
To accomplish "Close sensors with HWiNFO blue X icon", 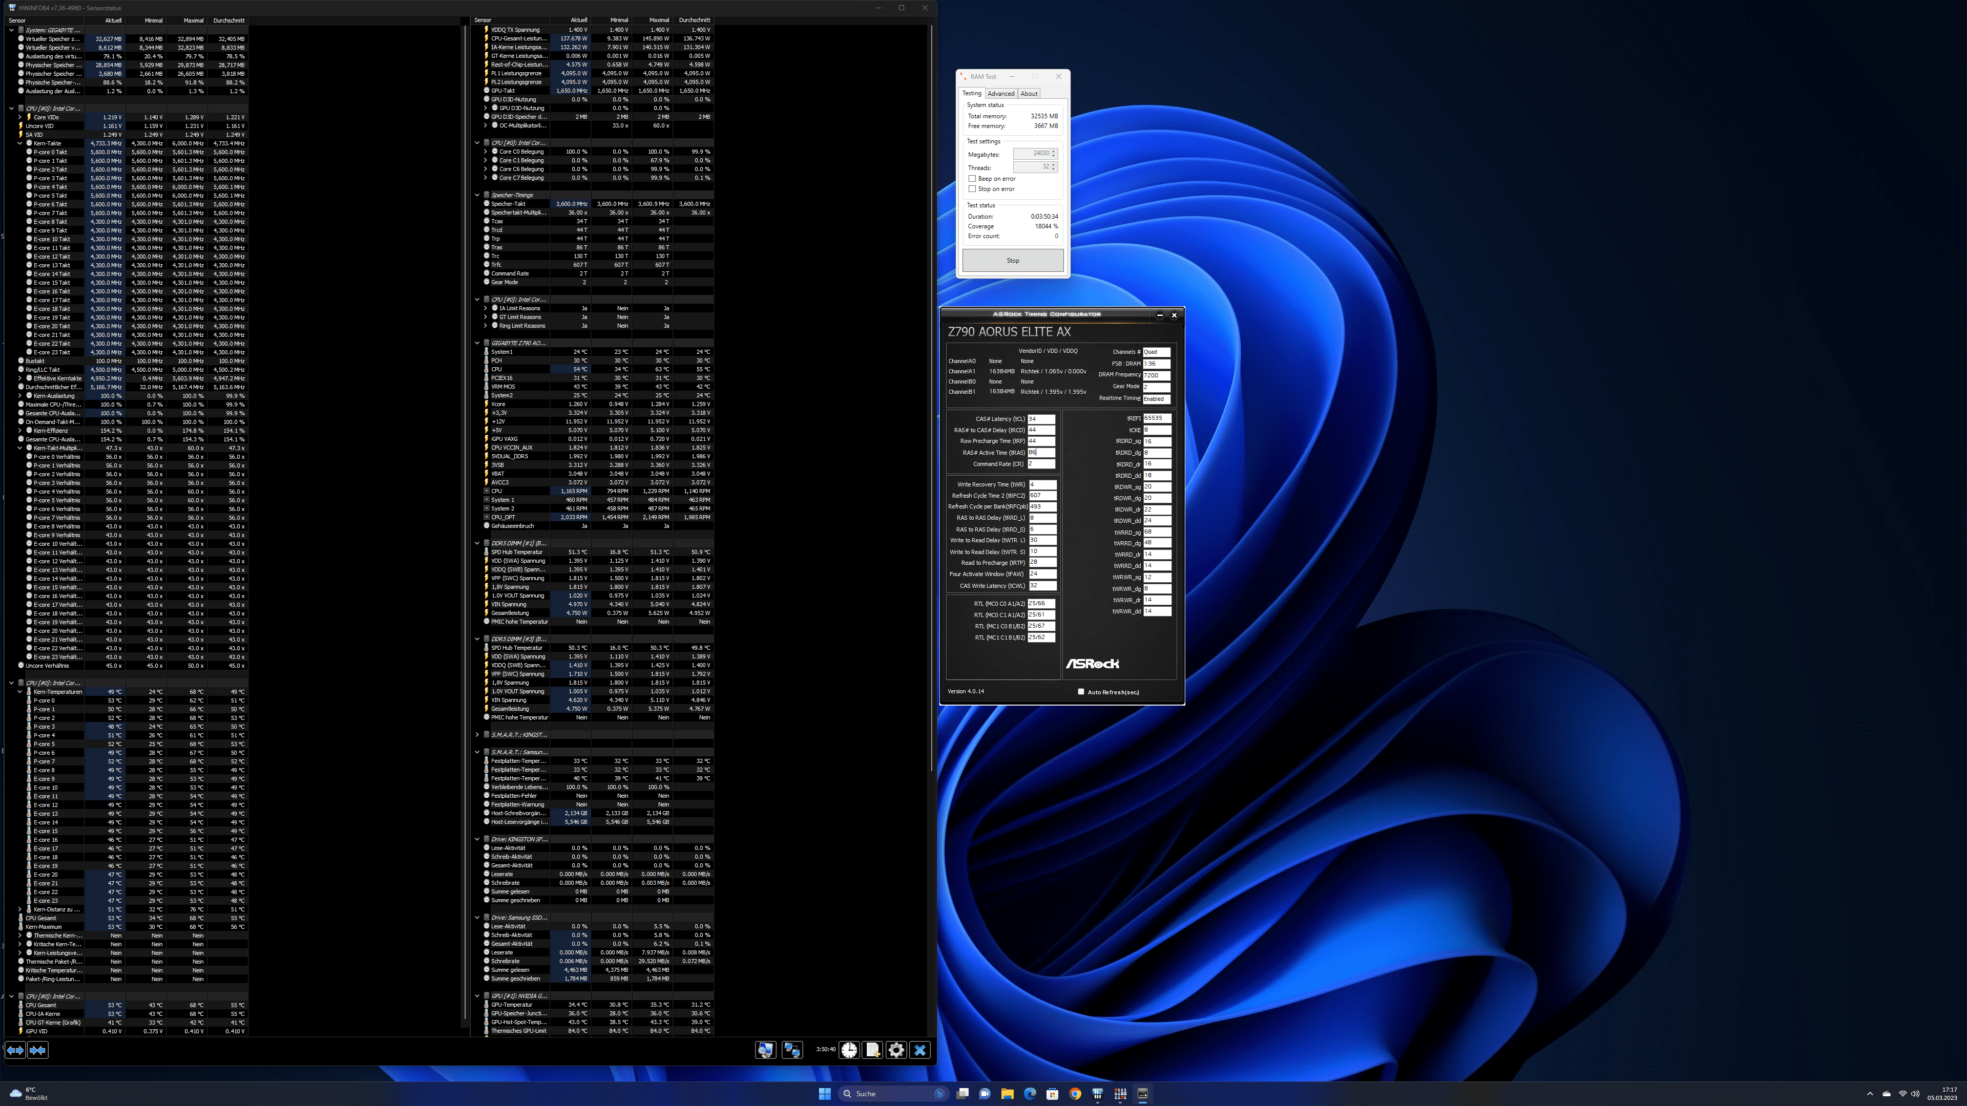I will (x=920, y=1050).
